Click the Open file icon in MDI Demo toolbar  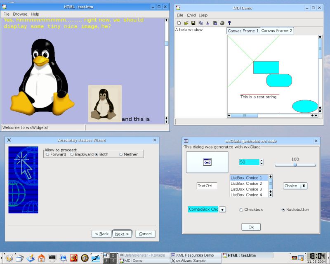tap(186, 23)
